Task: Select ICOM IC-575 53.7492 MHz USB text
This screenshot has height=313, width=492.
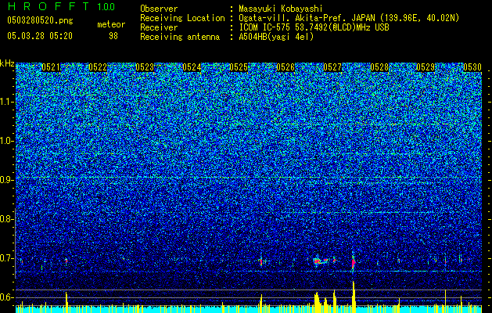Action: [x=314, y=27]
